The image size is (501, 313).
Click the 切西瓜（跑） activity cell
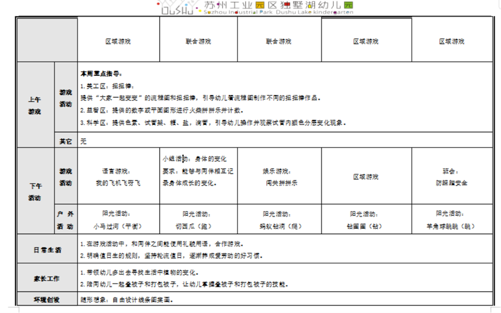coord(198,220)
